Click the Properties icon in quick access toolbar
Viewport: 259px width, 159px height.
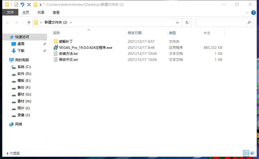click(16, 5)
